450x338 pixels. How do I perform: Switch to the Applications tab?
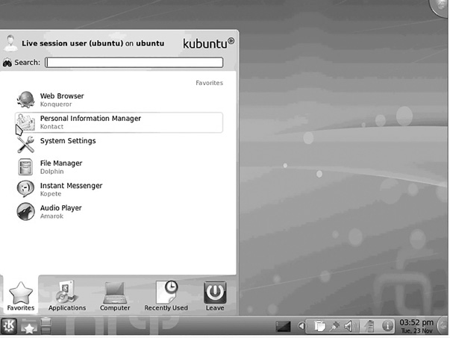point(67,295)
